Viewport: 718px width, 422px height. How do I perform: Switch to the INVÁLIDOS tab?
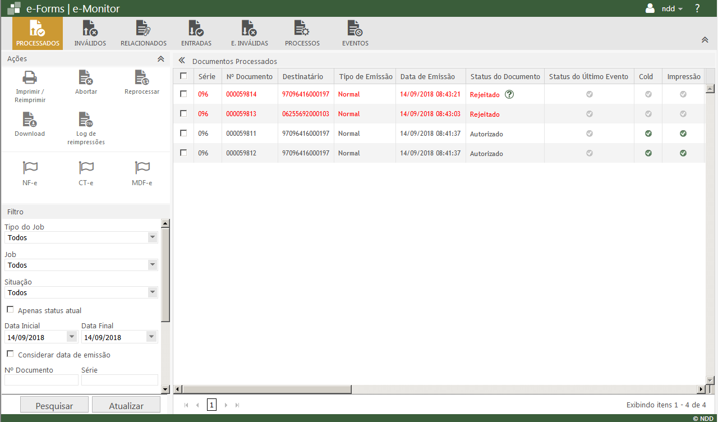tap(90, 33)
